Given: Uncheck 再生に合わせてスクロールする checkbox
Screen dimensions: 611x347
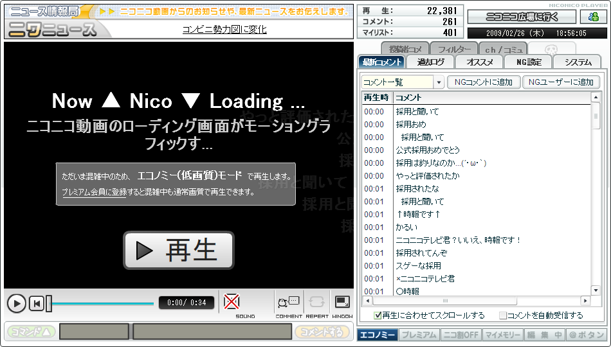Looking at the screenshot, I should pyautogui.click(x=377, y=316).
